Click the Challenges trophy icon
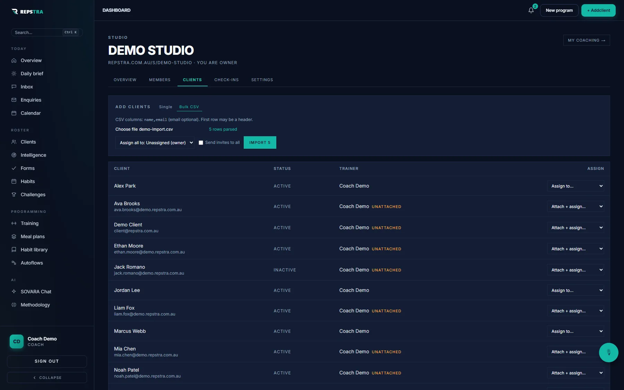Screen dimensions: 624x390 tap(14, 194)
